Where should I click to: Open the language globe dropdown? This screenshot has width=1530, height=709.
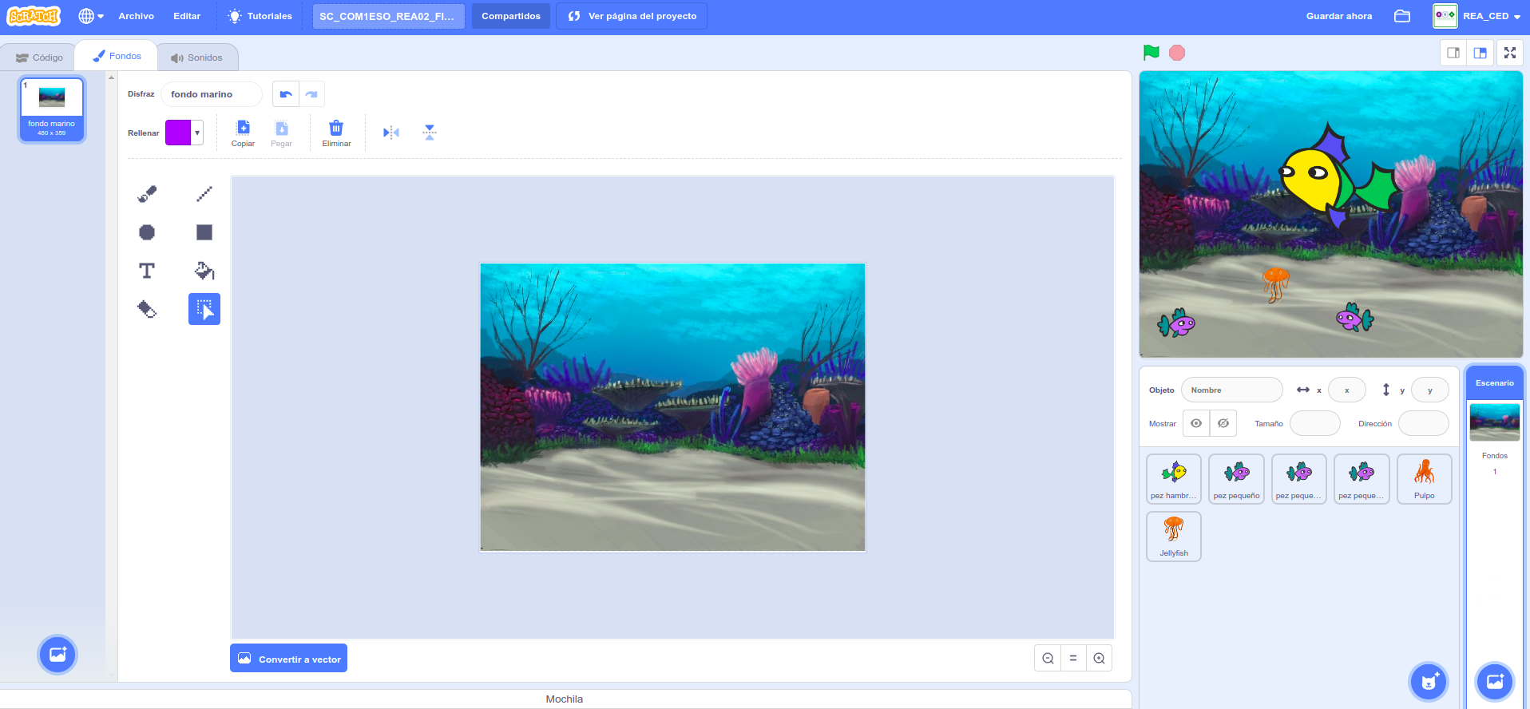coord(91,16)
